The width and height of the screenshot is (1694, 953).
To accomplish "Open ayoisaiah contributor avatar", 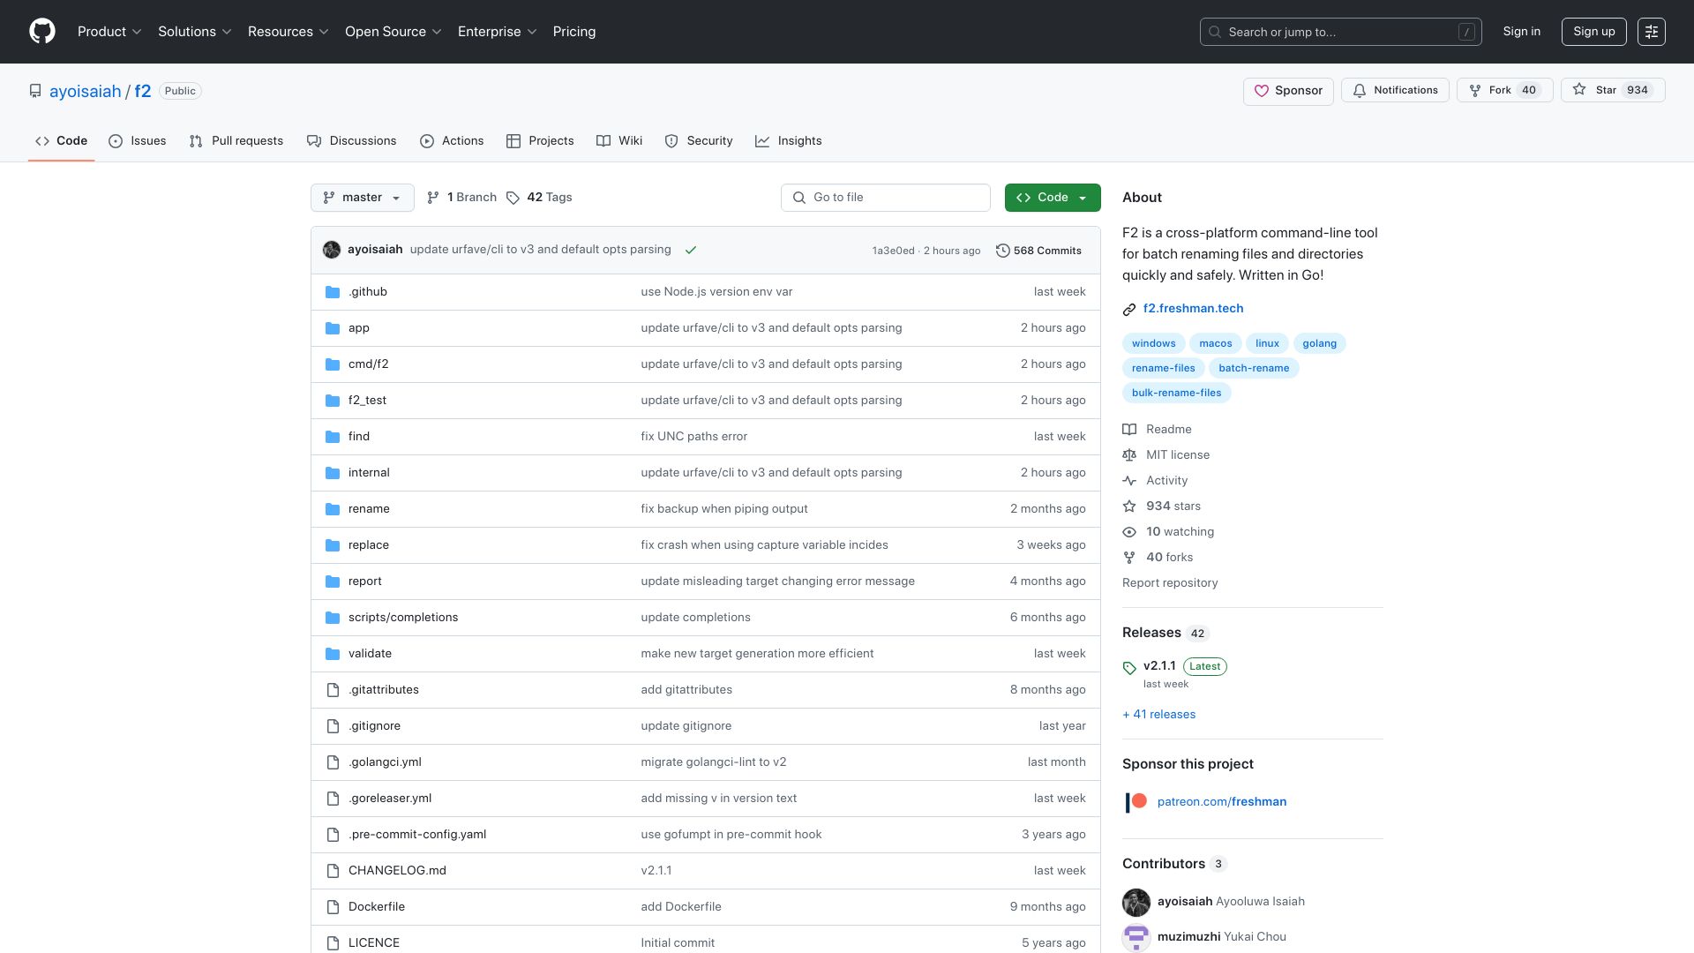I will coord(1136,903).
